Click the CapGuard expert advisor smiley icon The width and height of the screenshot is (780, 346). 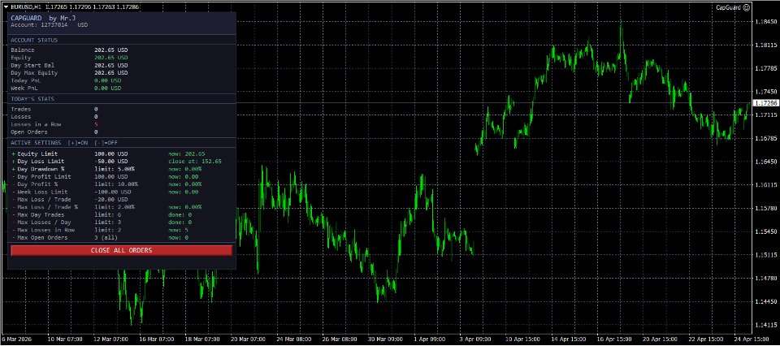746,7
